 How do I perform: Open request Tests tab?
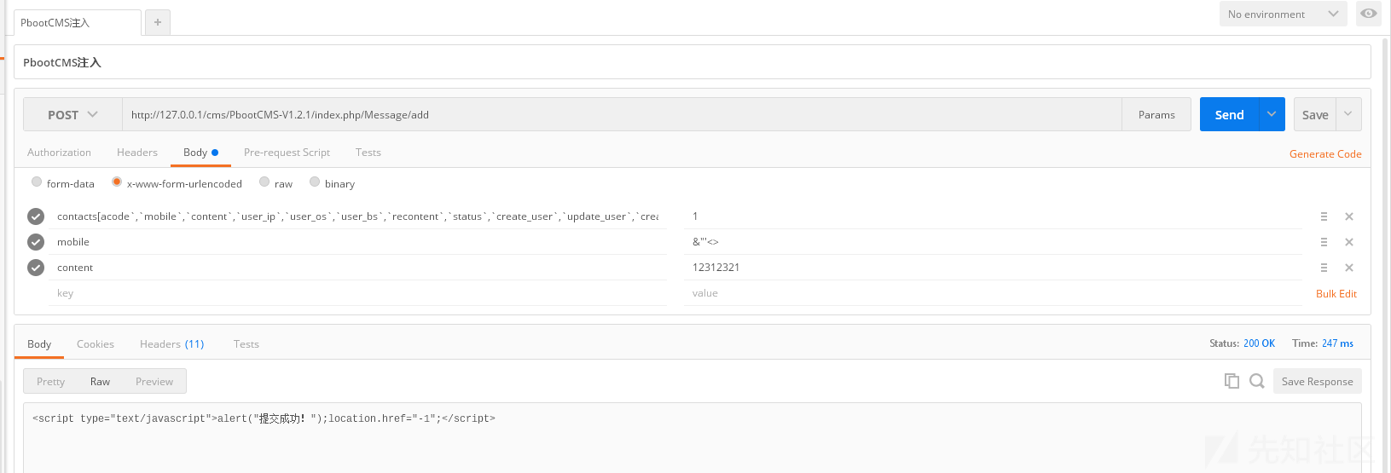tap(368, 153)
